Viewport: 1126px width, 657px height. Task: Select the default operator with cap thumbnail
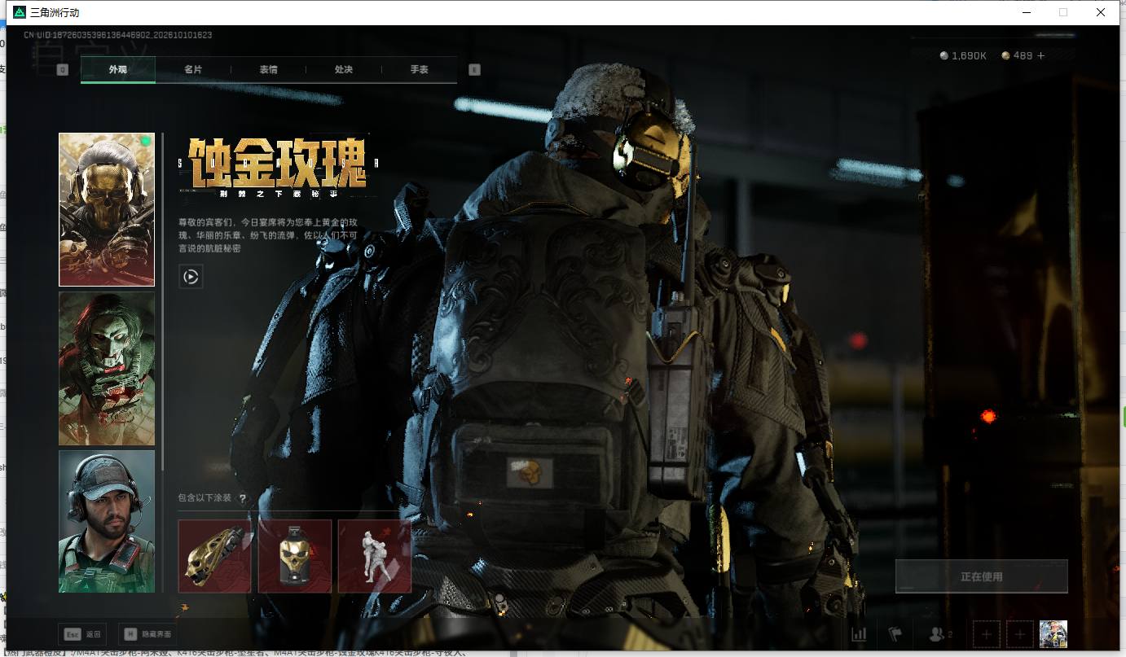click(x=107, y=521)
